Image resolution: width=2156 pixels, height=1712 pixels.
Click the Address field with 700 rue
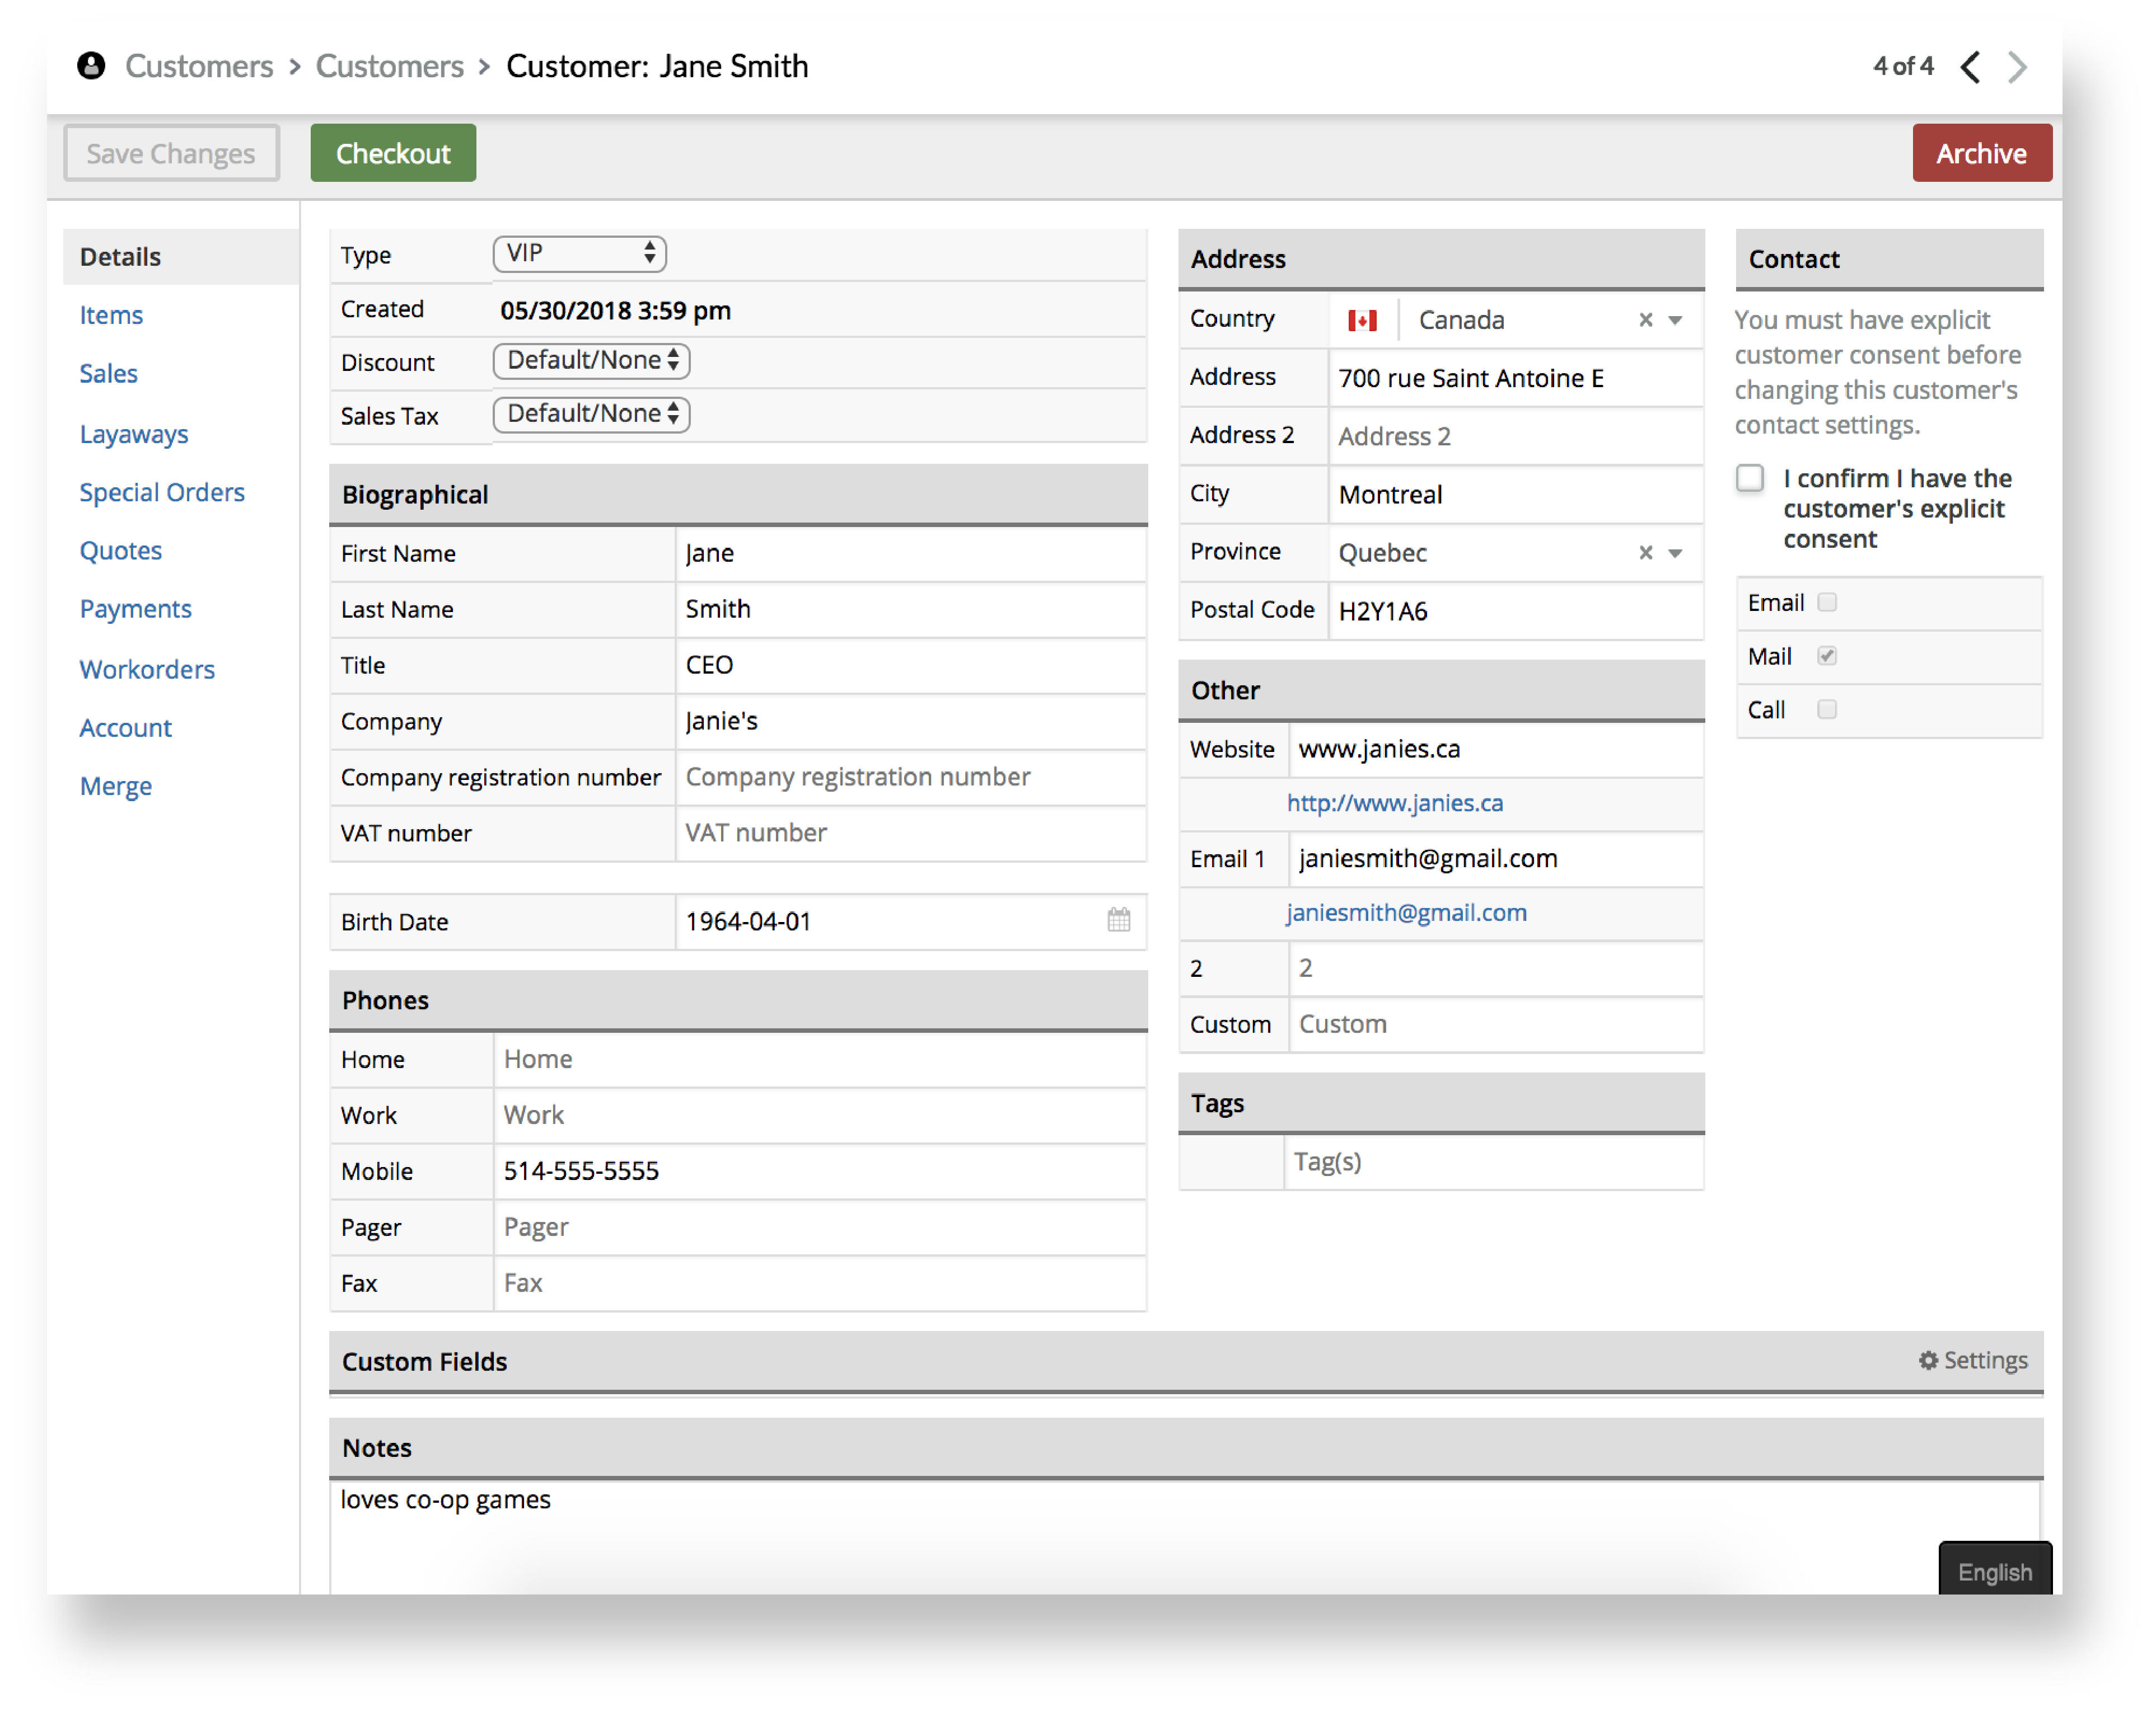tap(1516, 378)
